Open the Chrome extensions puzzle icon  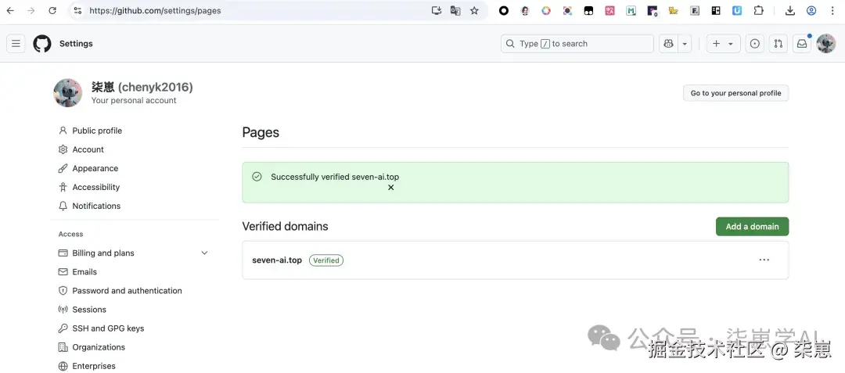click(758, 11)
